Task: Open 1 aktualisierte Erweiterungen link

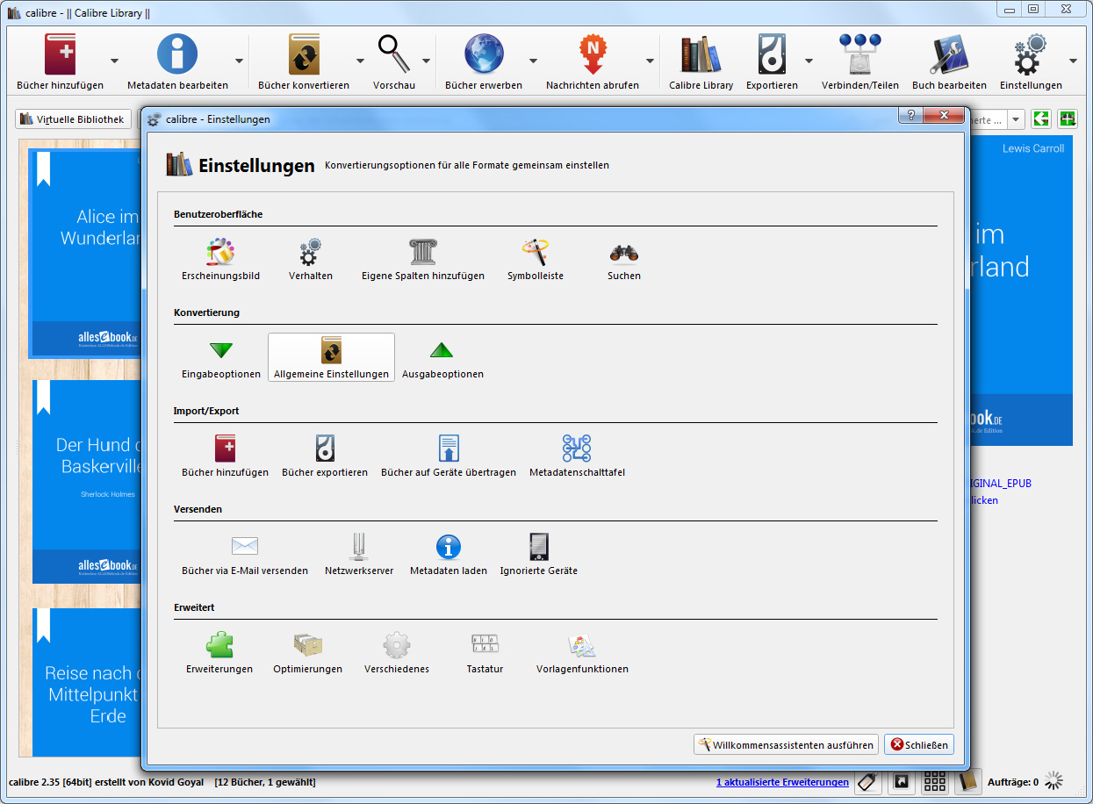Action: click(782, 782)
